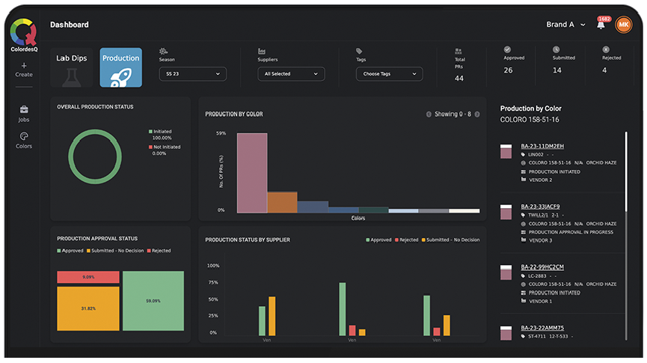This screenshot has height=363, width=647.
Task: Select the Production tab
Action: [120, 67]
